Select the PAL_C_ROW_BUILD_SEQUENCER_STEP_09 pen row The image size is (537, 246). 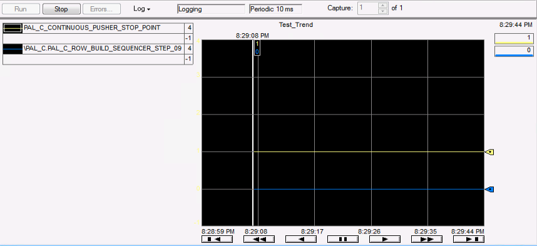(98, 49)
